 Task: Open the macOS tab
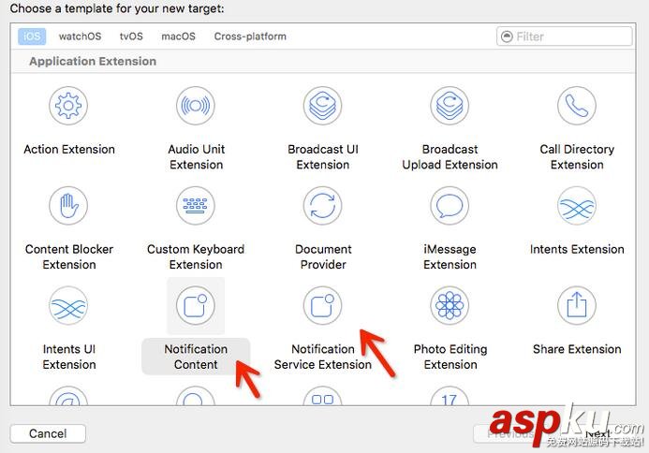(178, 37)
